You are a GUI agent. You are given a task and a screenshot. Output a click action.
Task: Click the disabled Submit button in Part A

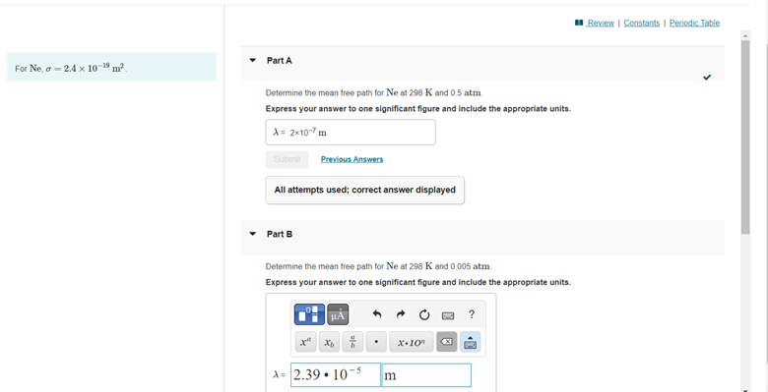(288, 159)
